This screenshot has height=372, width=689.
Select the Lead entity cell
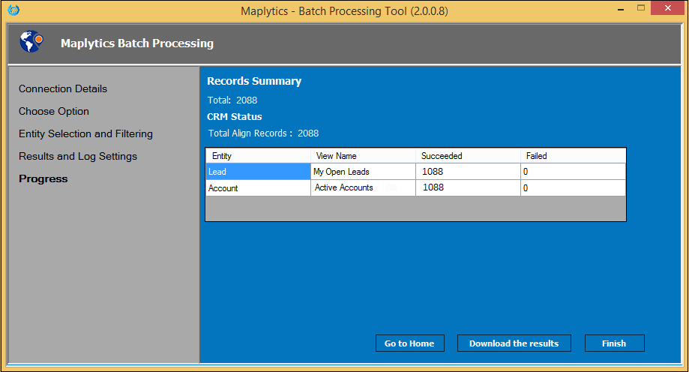click(x=259, y=172)
